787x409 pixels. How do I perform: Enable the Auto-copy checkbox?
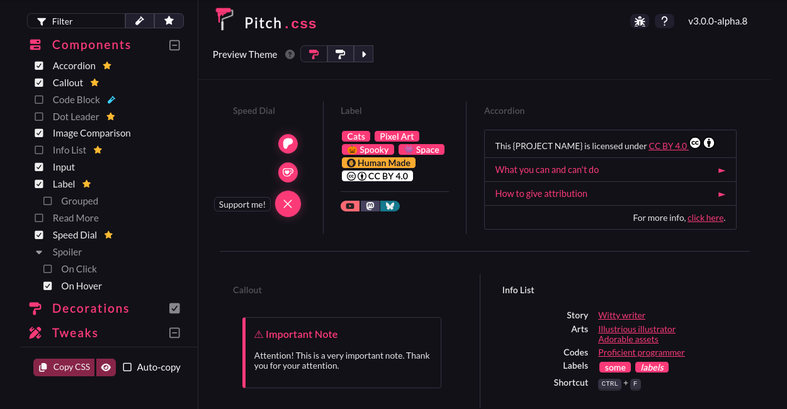[127, 367]
